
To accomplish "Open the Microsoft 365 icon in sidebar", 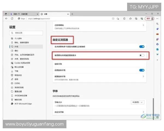I will (157, 44).
